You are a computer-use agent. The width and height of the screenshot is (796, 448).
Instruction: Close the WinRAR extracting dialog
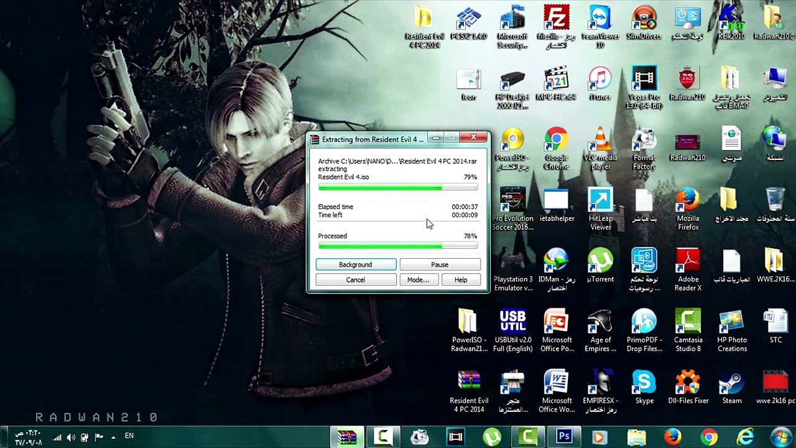coord(474,137)
